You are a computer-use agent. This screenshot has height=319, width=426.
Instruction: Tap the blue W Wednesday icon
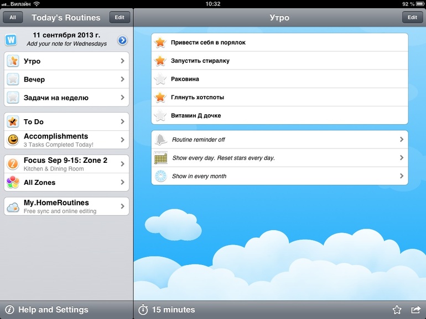[11, 40]
